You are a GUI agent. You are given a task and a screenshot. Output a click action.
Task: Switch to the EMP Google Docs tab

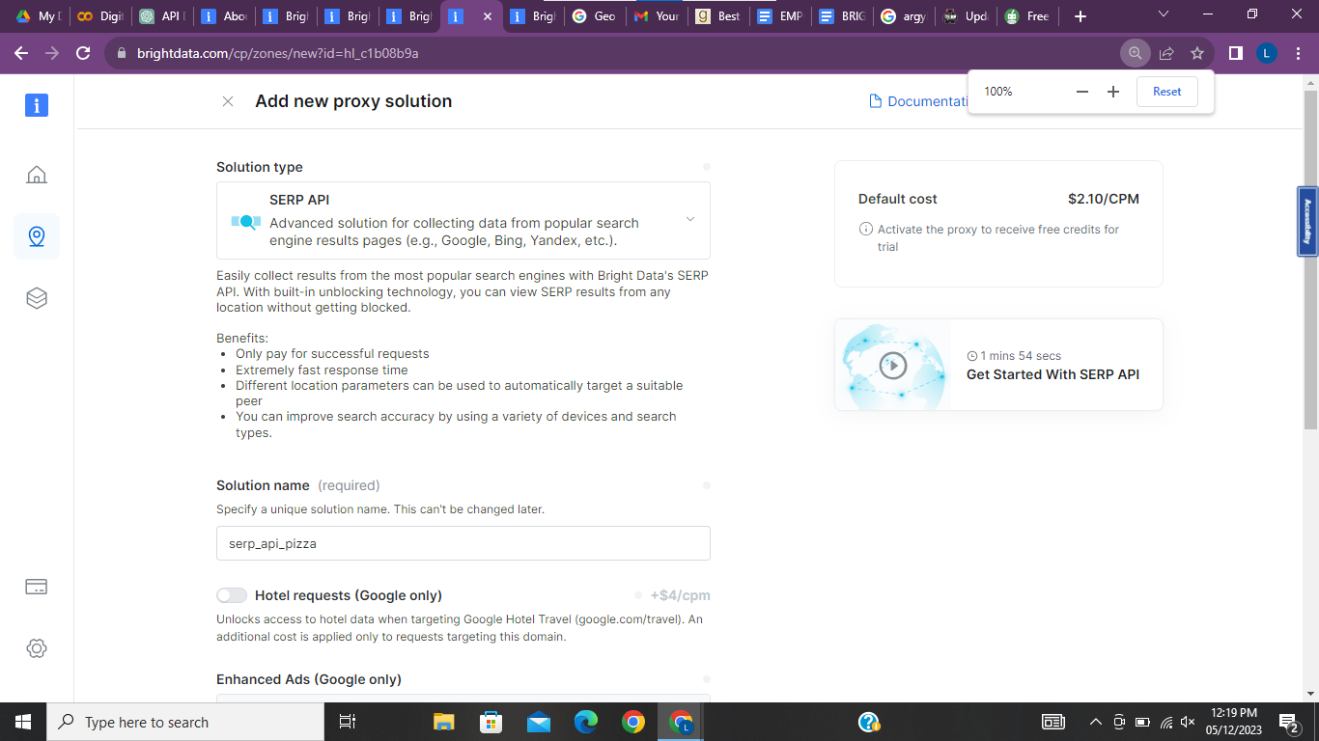coord(779,16)
